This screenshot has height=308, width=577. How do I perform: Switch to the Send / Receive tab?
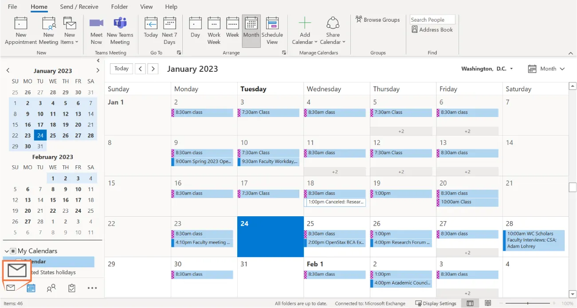point(79,7)
